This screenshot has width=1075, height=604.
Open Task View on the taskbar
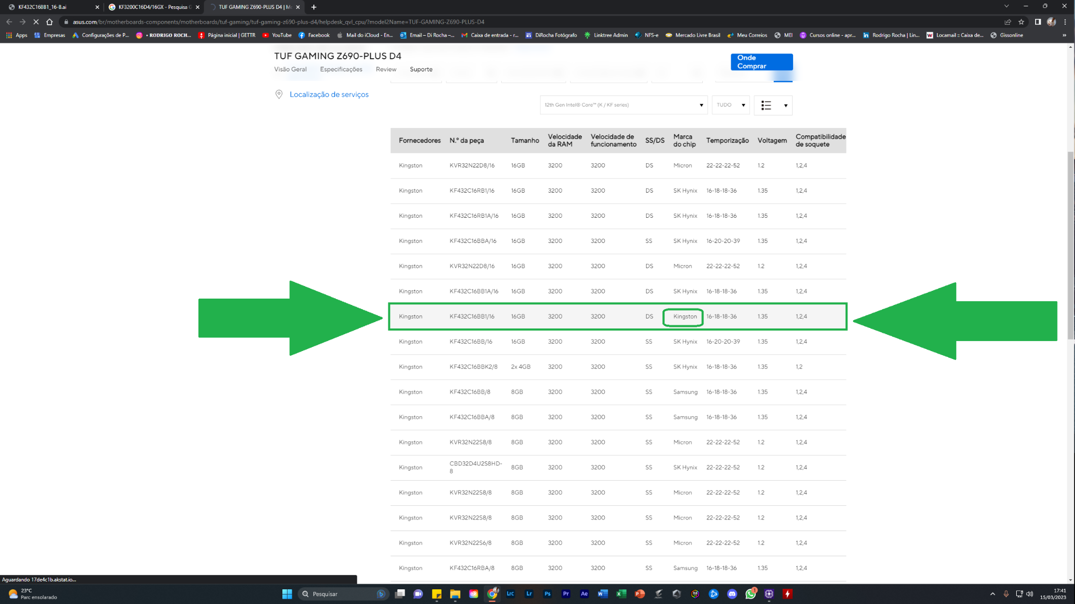pyautogui.click(x=400, y=594)
